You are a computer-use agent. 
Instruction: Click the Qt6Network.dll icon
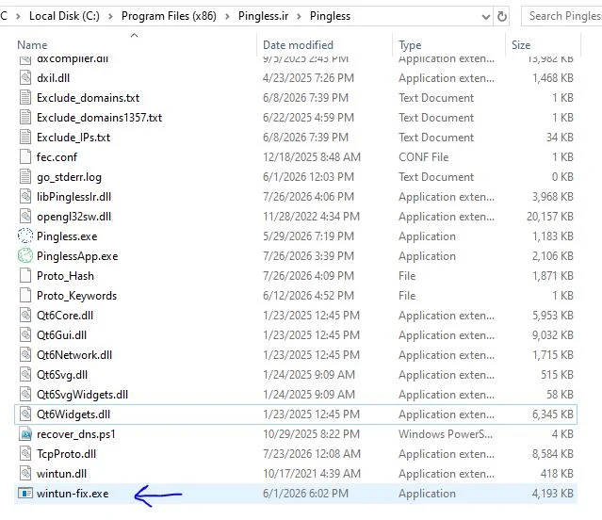[x=25, y=355]
